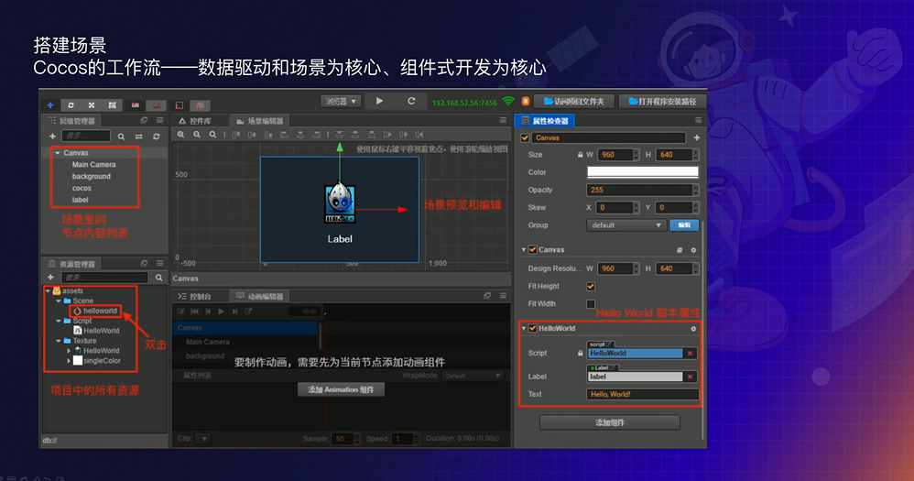Screen dimensions: 914x481
Task: Uncheck the Fit Height checkbox
Action: (x=591, y=286)
